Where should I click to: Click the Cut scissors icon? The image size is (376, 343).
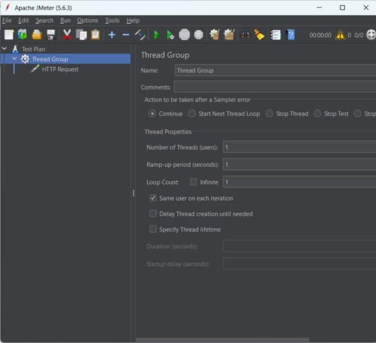point(67,34)
